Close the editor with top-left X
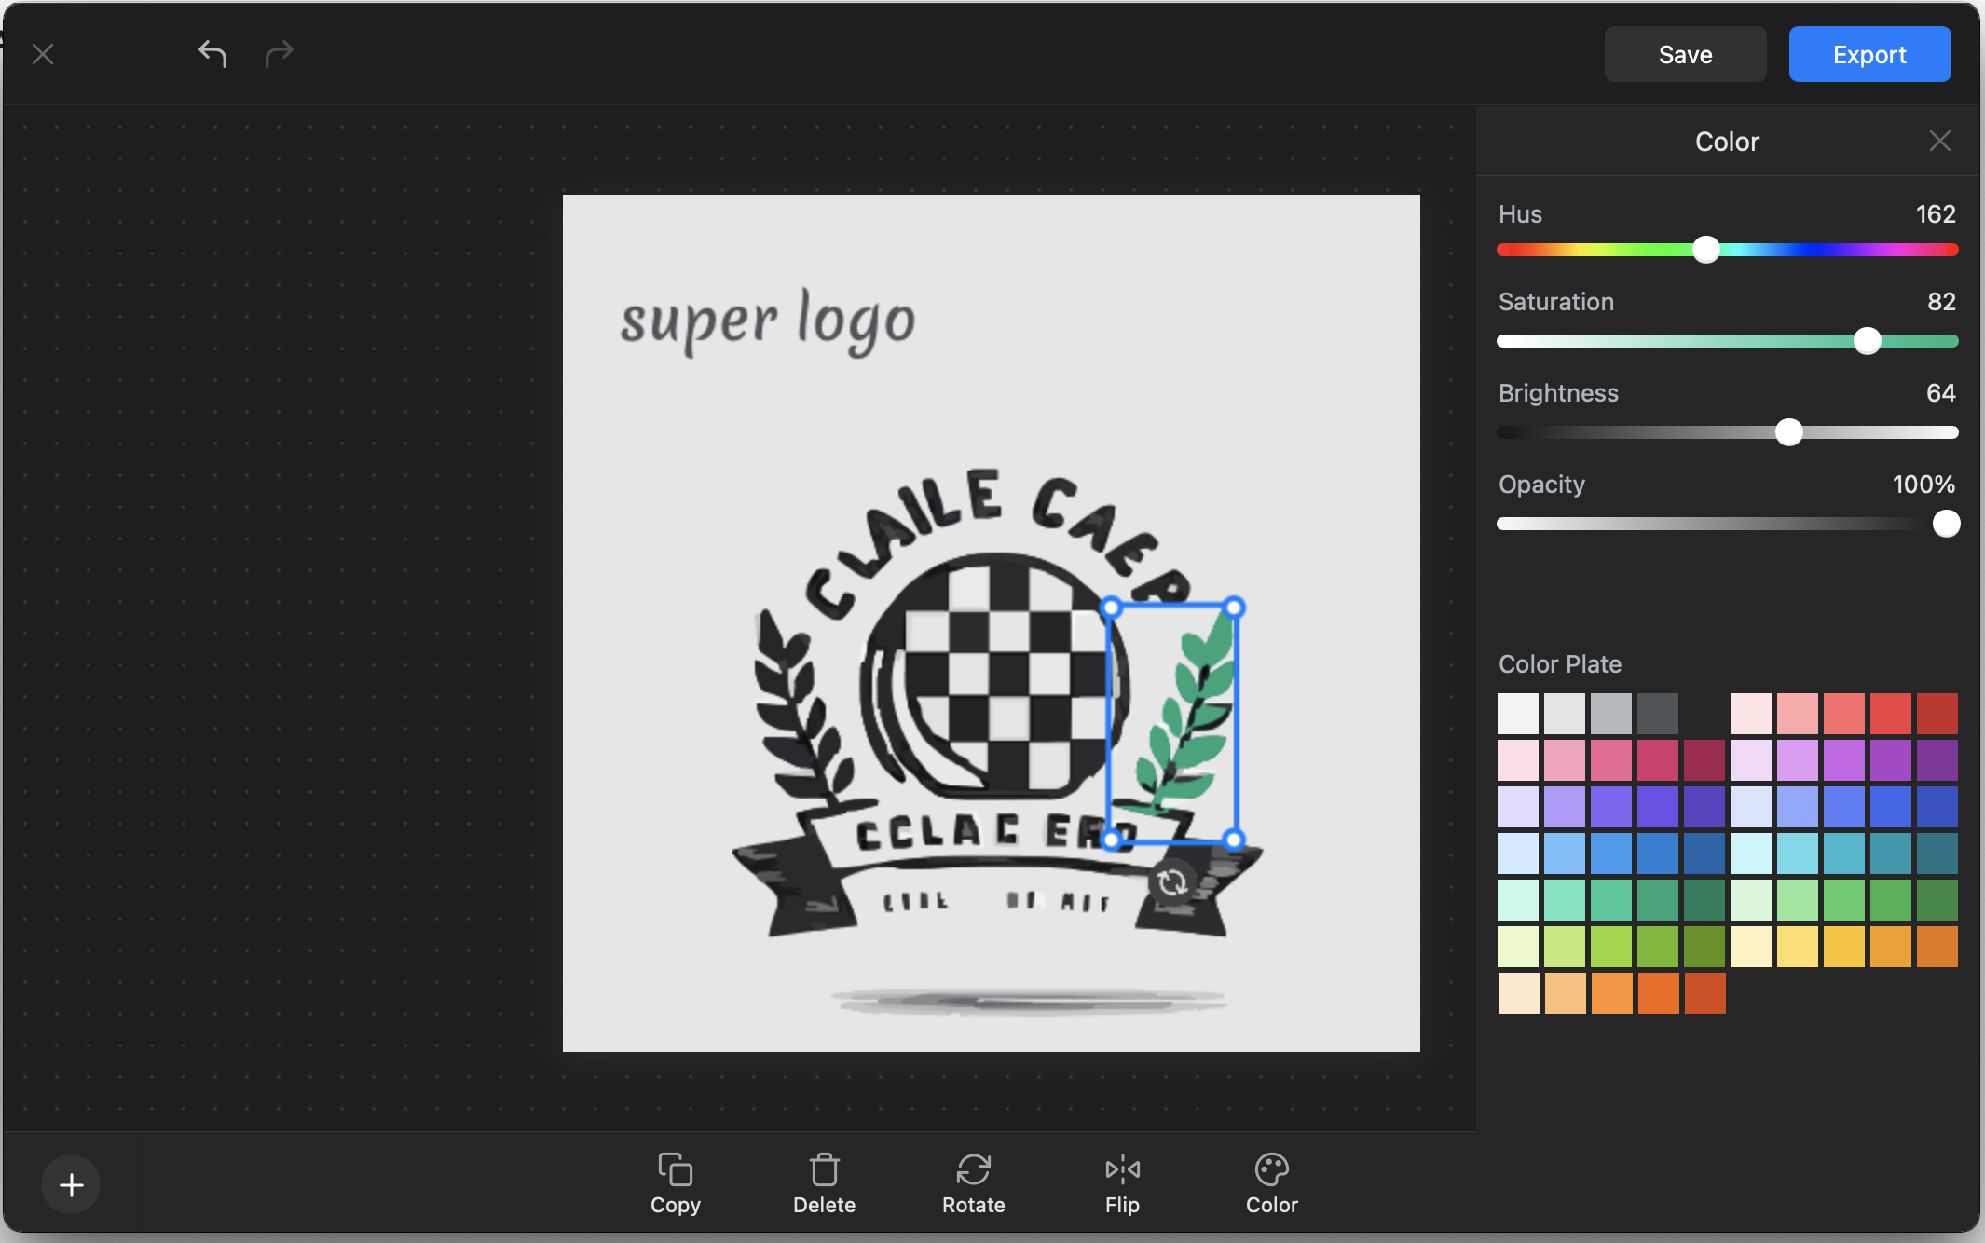The height and width of the screenshot is (1243, 1985). tap(43, 54)
